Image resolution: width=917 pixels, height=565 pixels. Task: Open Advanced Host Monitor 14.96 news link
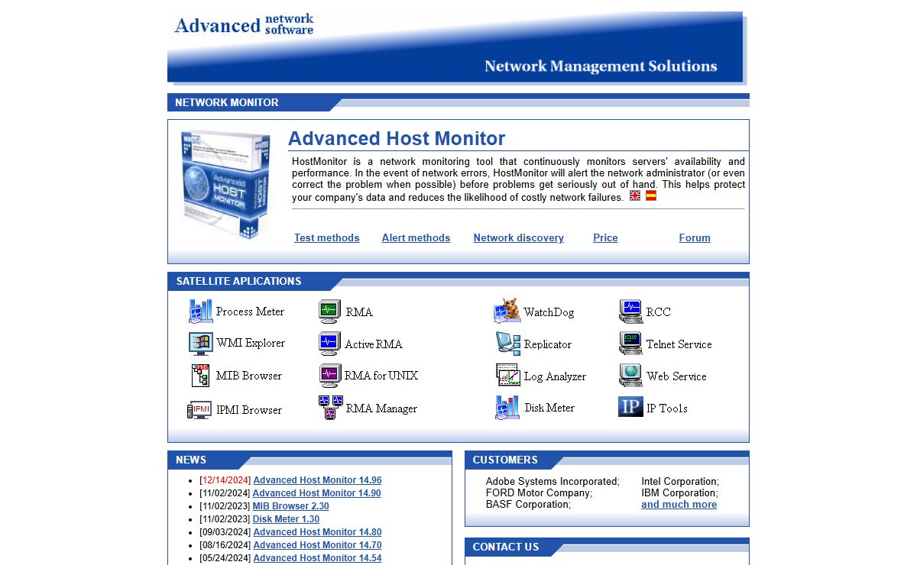317,480
